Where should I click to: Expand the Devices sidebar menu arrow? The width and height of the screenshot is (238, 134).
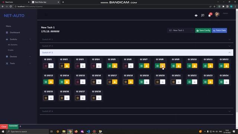click(x=30, y=57)
